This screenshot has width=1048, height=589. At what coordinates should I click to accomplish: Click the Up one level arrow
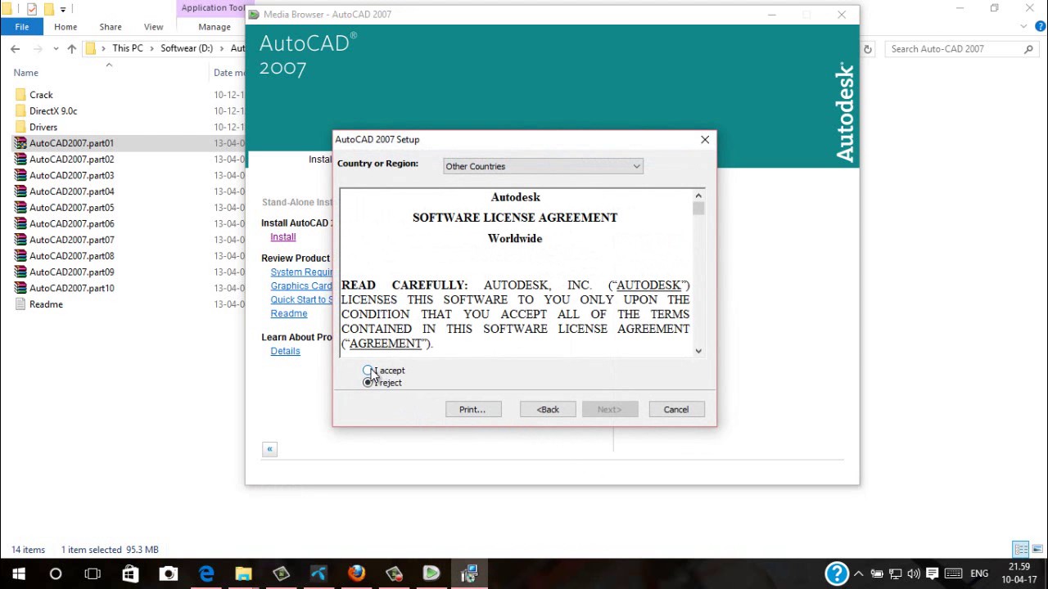coord(72,49)
